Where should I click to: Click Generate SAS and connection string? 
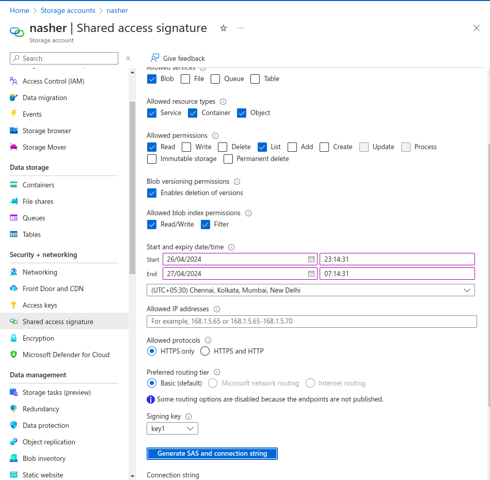pos(212,454)
